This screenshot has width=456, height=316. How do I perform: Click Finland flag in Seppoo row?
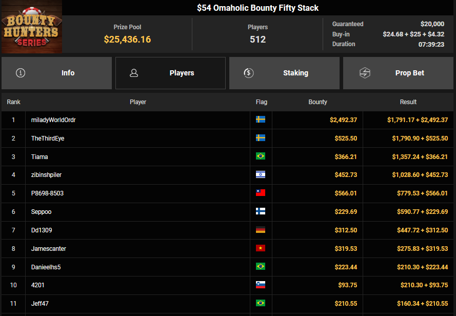(x=261, y=212)
